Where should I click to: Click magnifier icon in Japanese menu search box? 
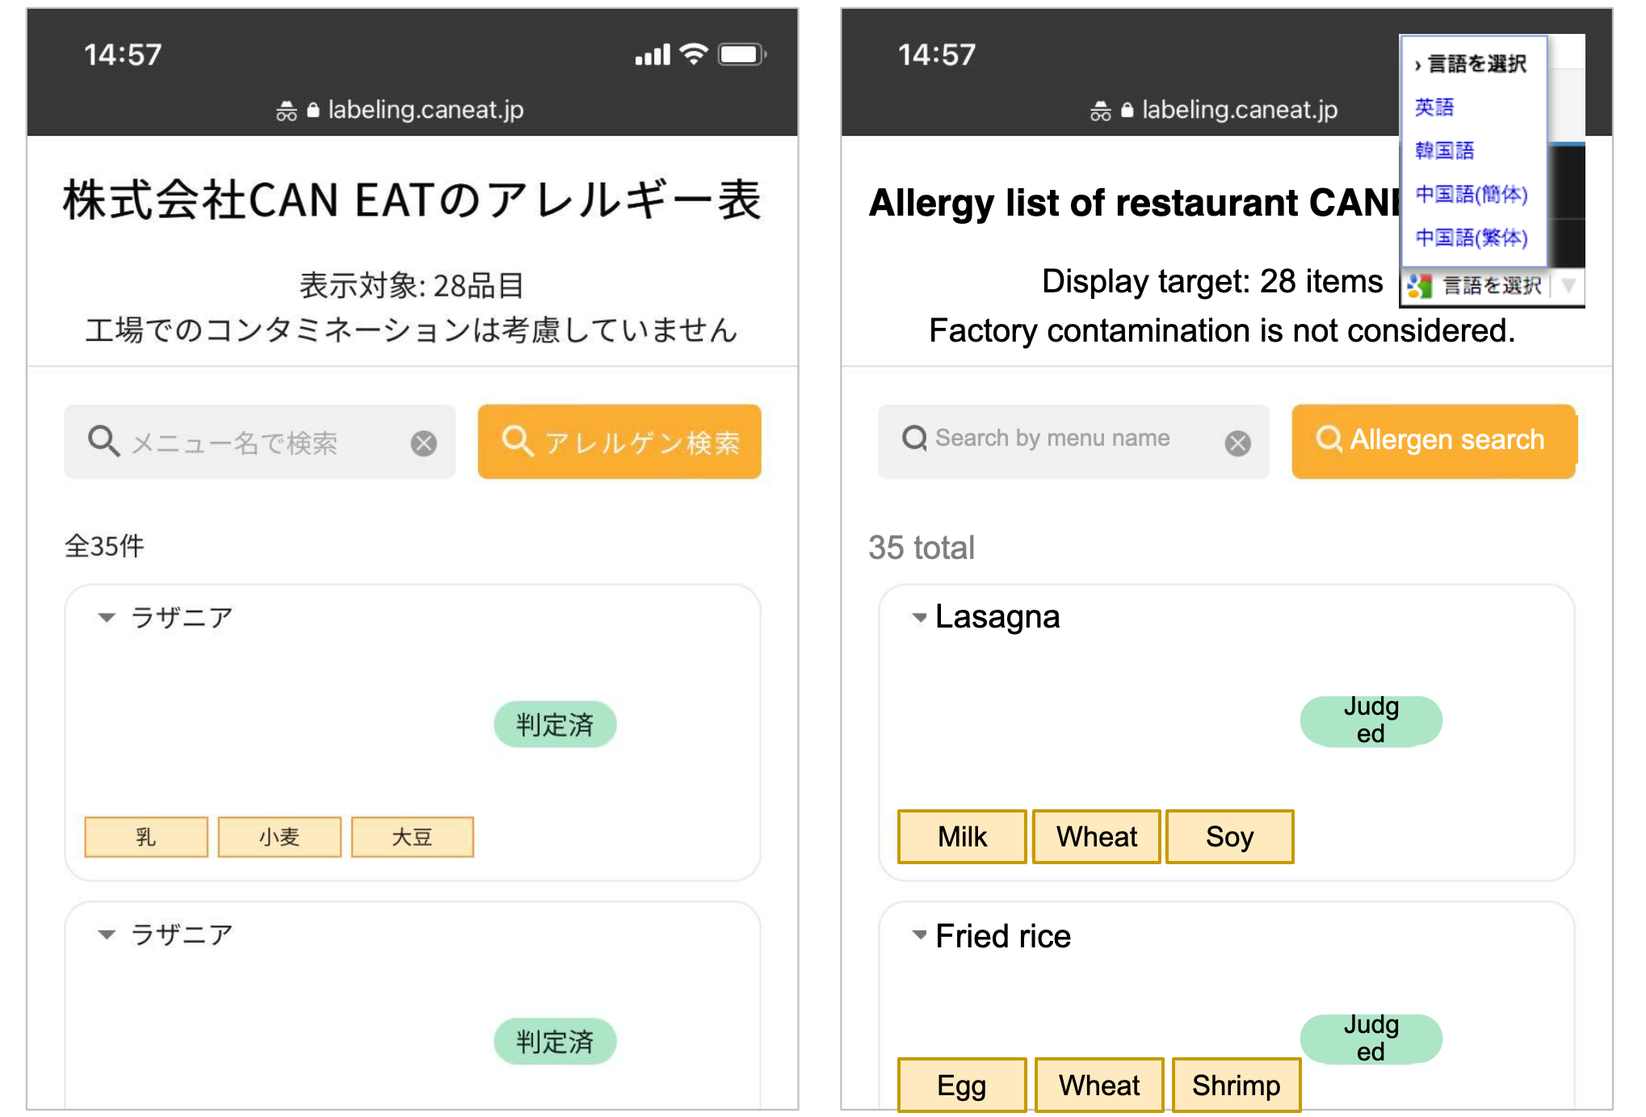[x=103, y=441]
